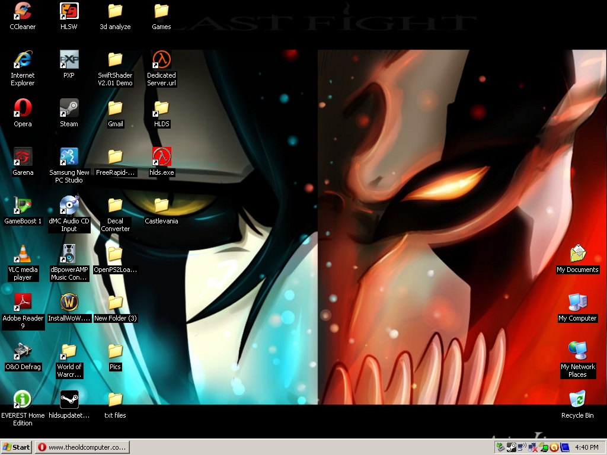Click the Steam desktop icon
Viewport: 607px width, 455px height.
69,108
